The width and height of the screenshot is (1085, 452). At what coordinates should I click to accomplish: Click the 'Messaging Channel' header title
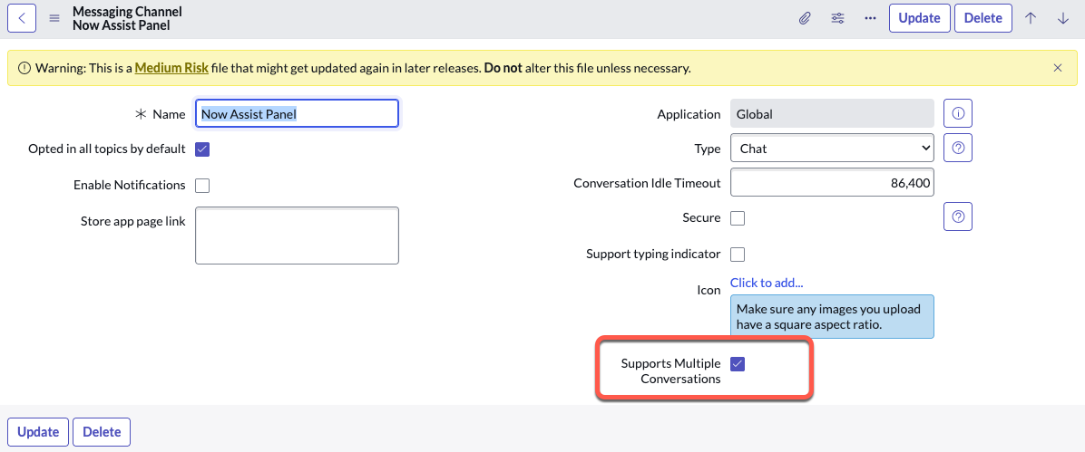(127, 12)
